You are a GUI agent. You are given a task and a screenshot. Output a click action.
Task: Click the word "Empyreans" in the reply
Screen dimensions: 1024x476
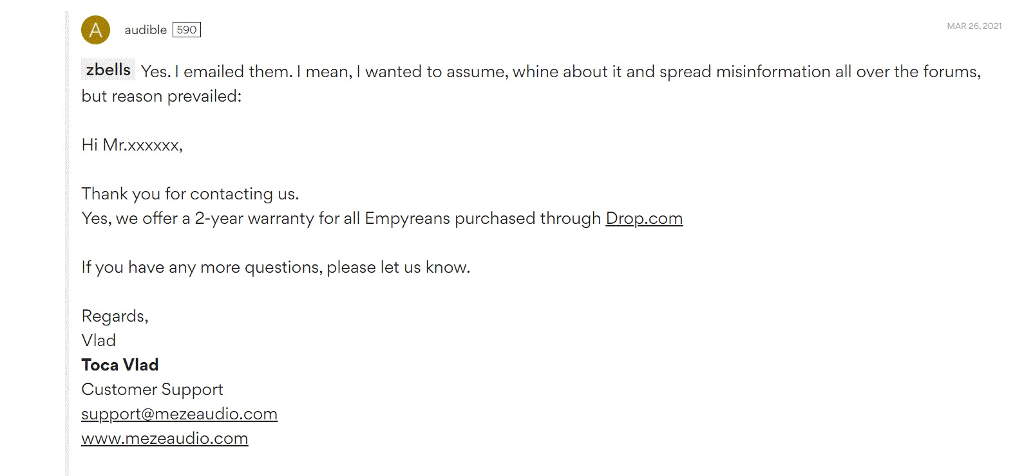(x=407, y=219)
